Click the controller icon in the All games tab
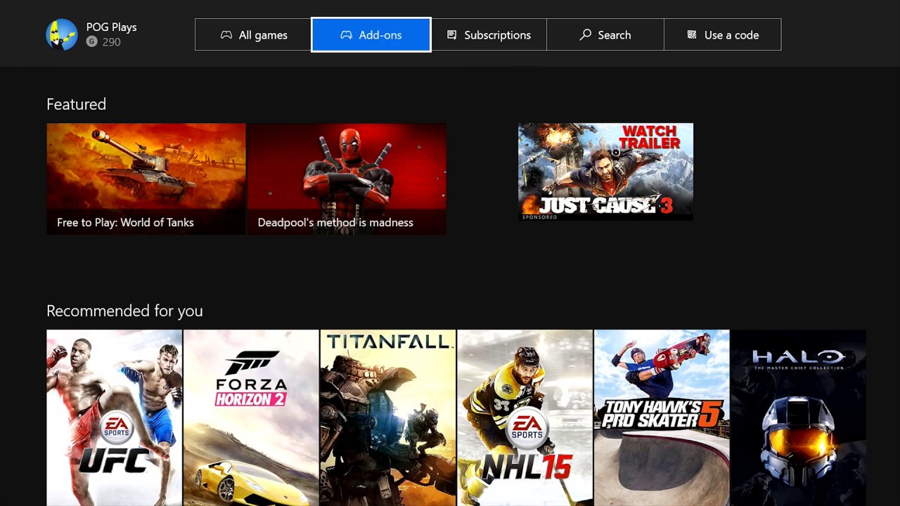Screen dimensions: 900x506 (226, 34)
